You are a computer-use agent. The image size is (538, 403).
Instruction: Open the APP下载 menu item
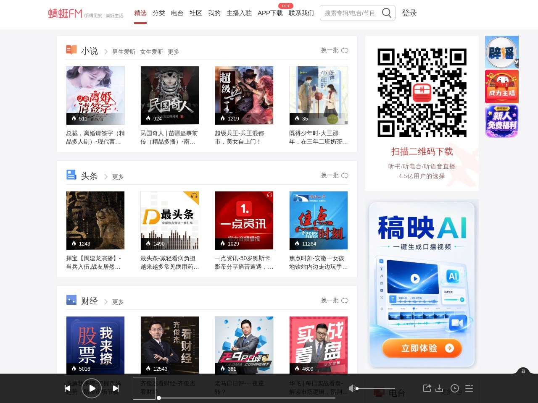[270, 13]
